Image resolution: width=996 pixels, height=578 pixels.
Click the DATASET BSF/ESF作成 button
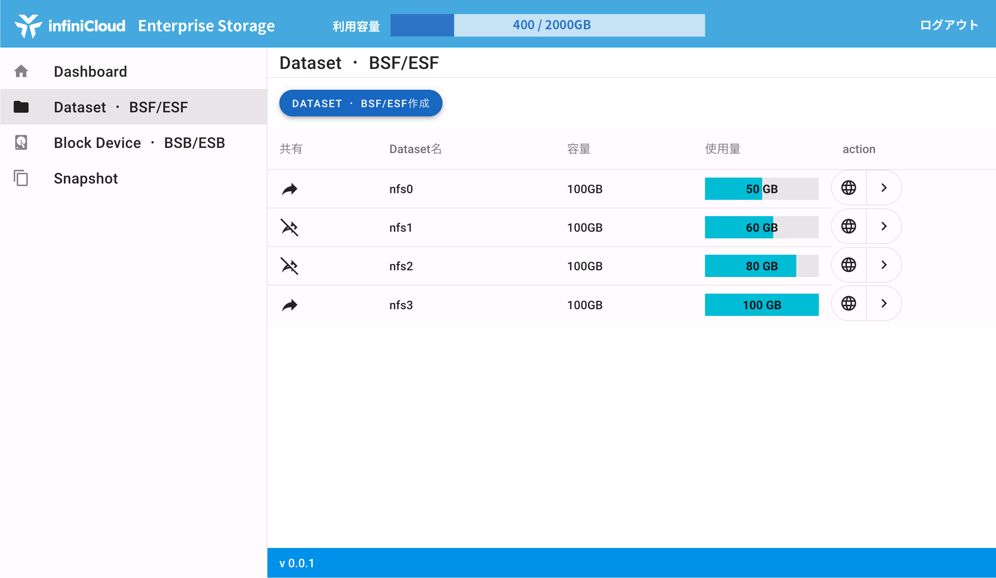(361, 103)
